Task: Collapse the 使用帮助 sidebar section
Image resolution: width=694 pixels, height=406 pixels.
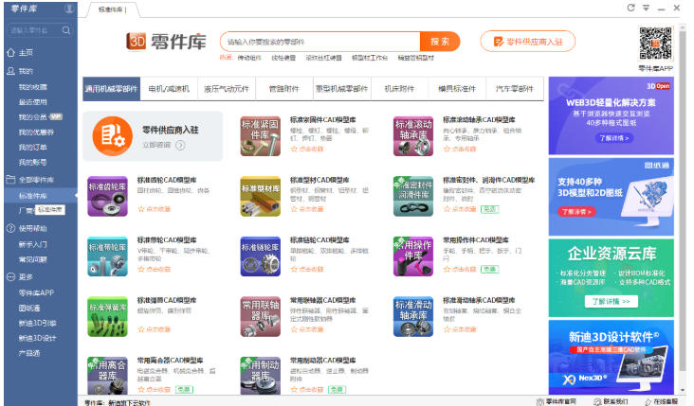Action: tap(32, 228)
